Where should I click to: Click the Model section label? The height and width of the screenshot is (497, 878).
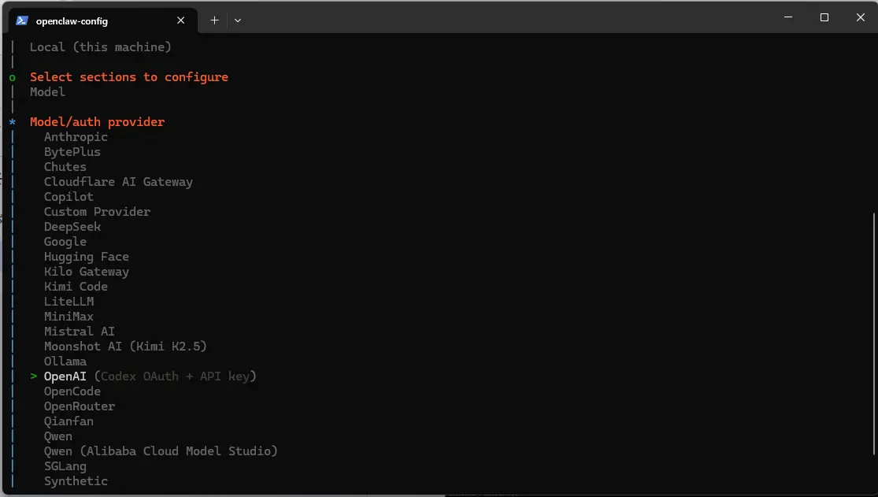point(47,91)
